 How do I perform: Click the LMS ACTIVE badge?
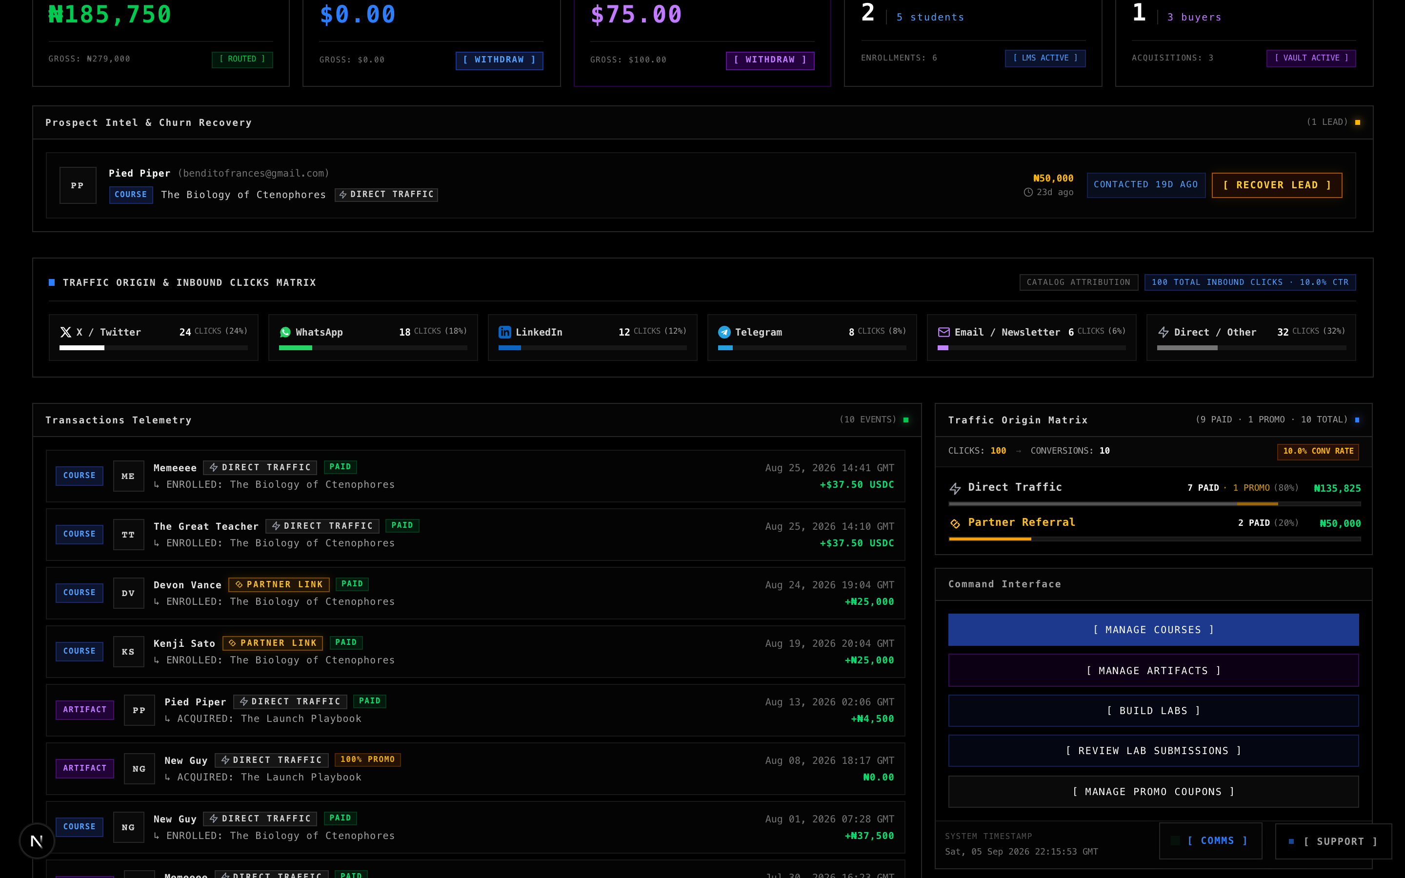tap(1045, 58)
